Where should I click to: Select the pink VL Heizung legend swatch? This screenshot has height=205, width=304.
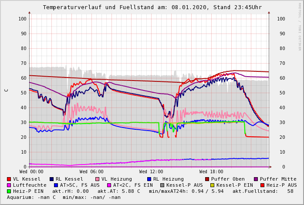coord(98,179)
